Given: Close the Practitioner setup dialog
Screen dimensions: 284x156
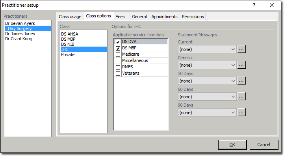Looking at the screenshot, I should [x=272, y=5].
